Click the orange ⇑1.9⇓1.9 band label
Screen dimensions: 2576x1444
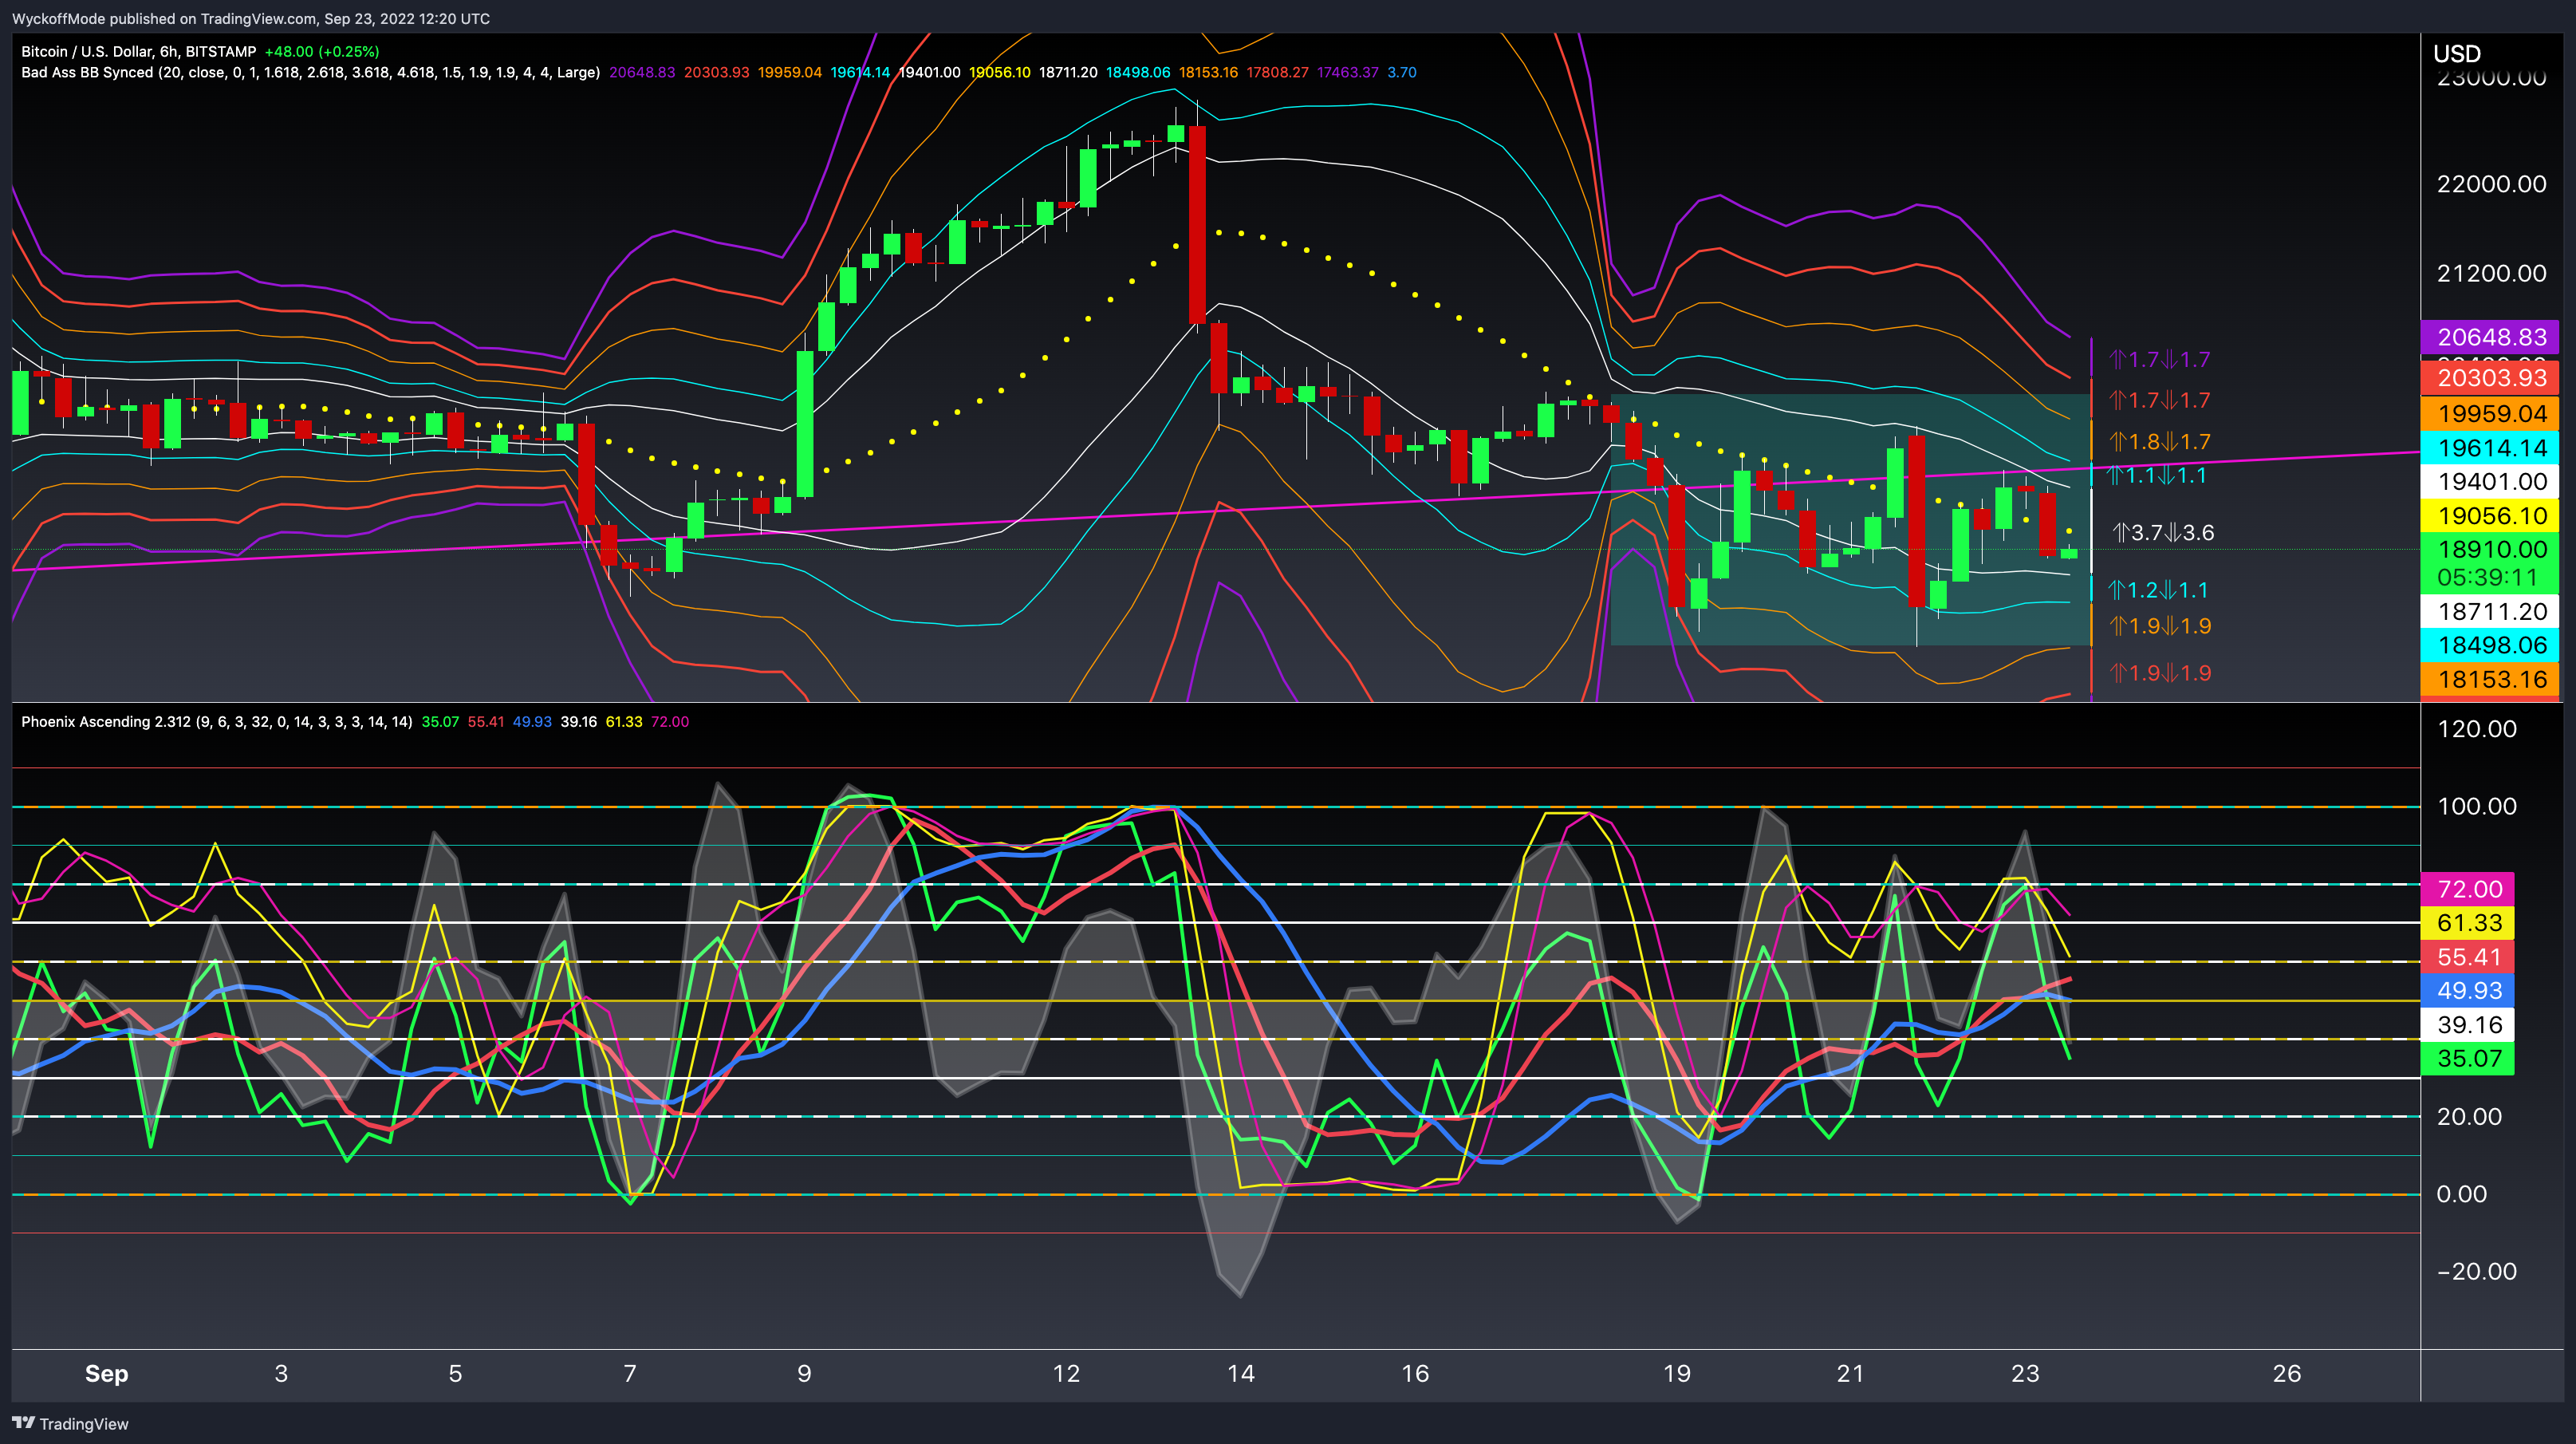(x=2159, y=626)
